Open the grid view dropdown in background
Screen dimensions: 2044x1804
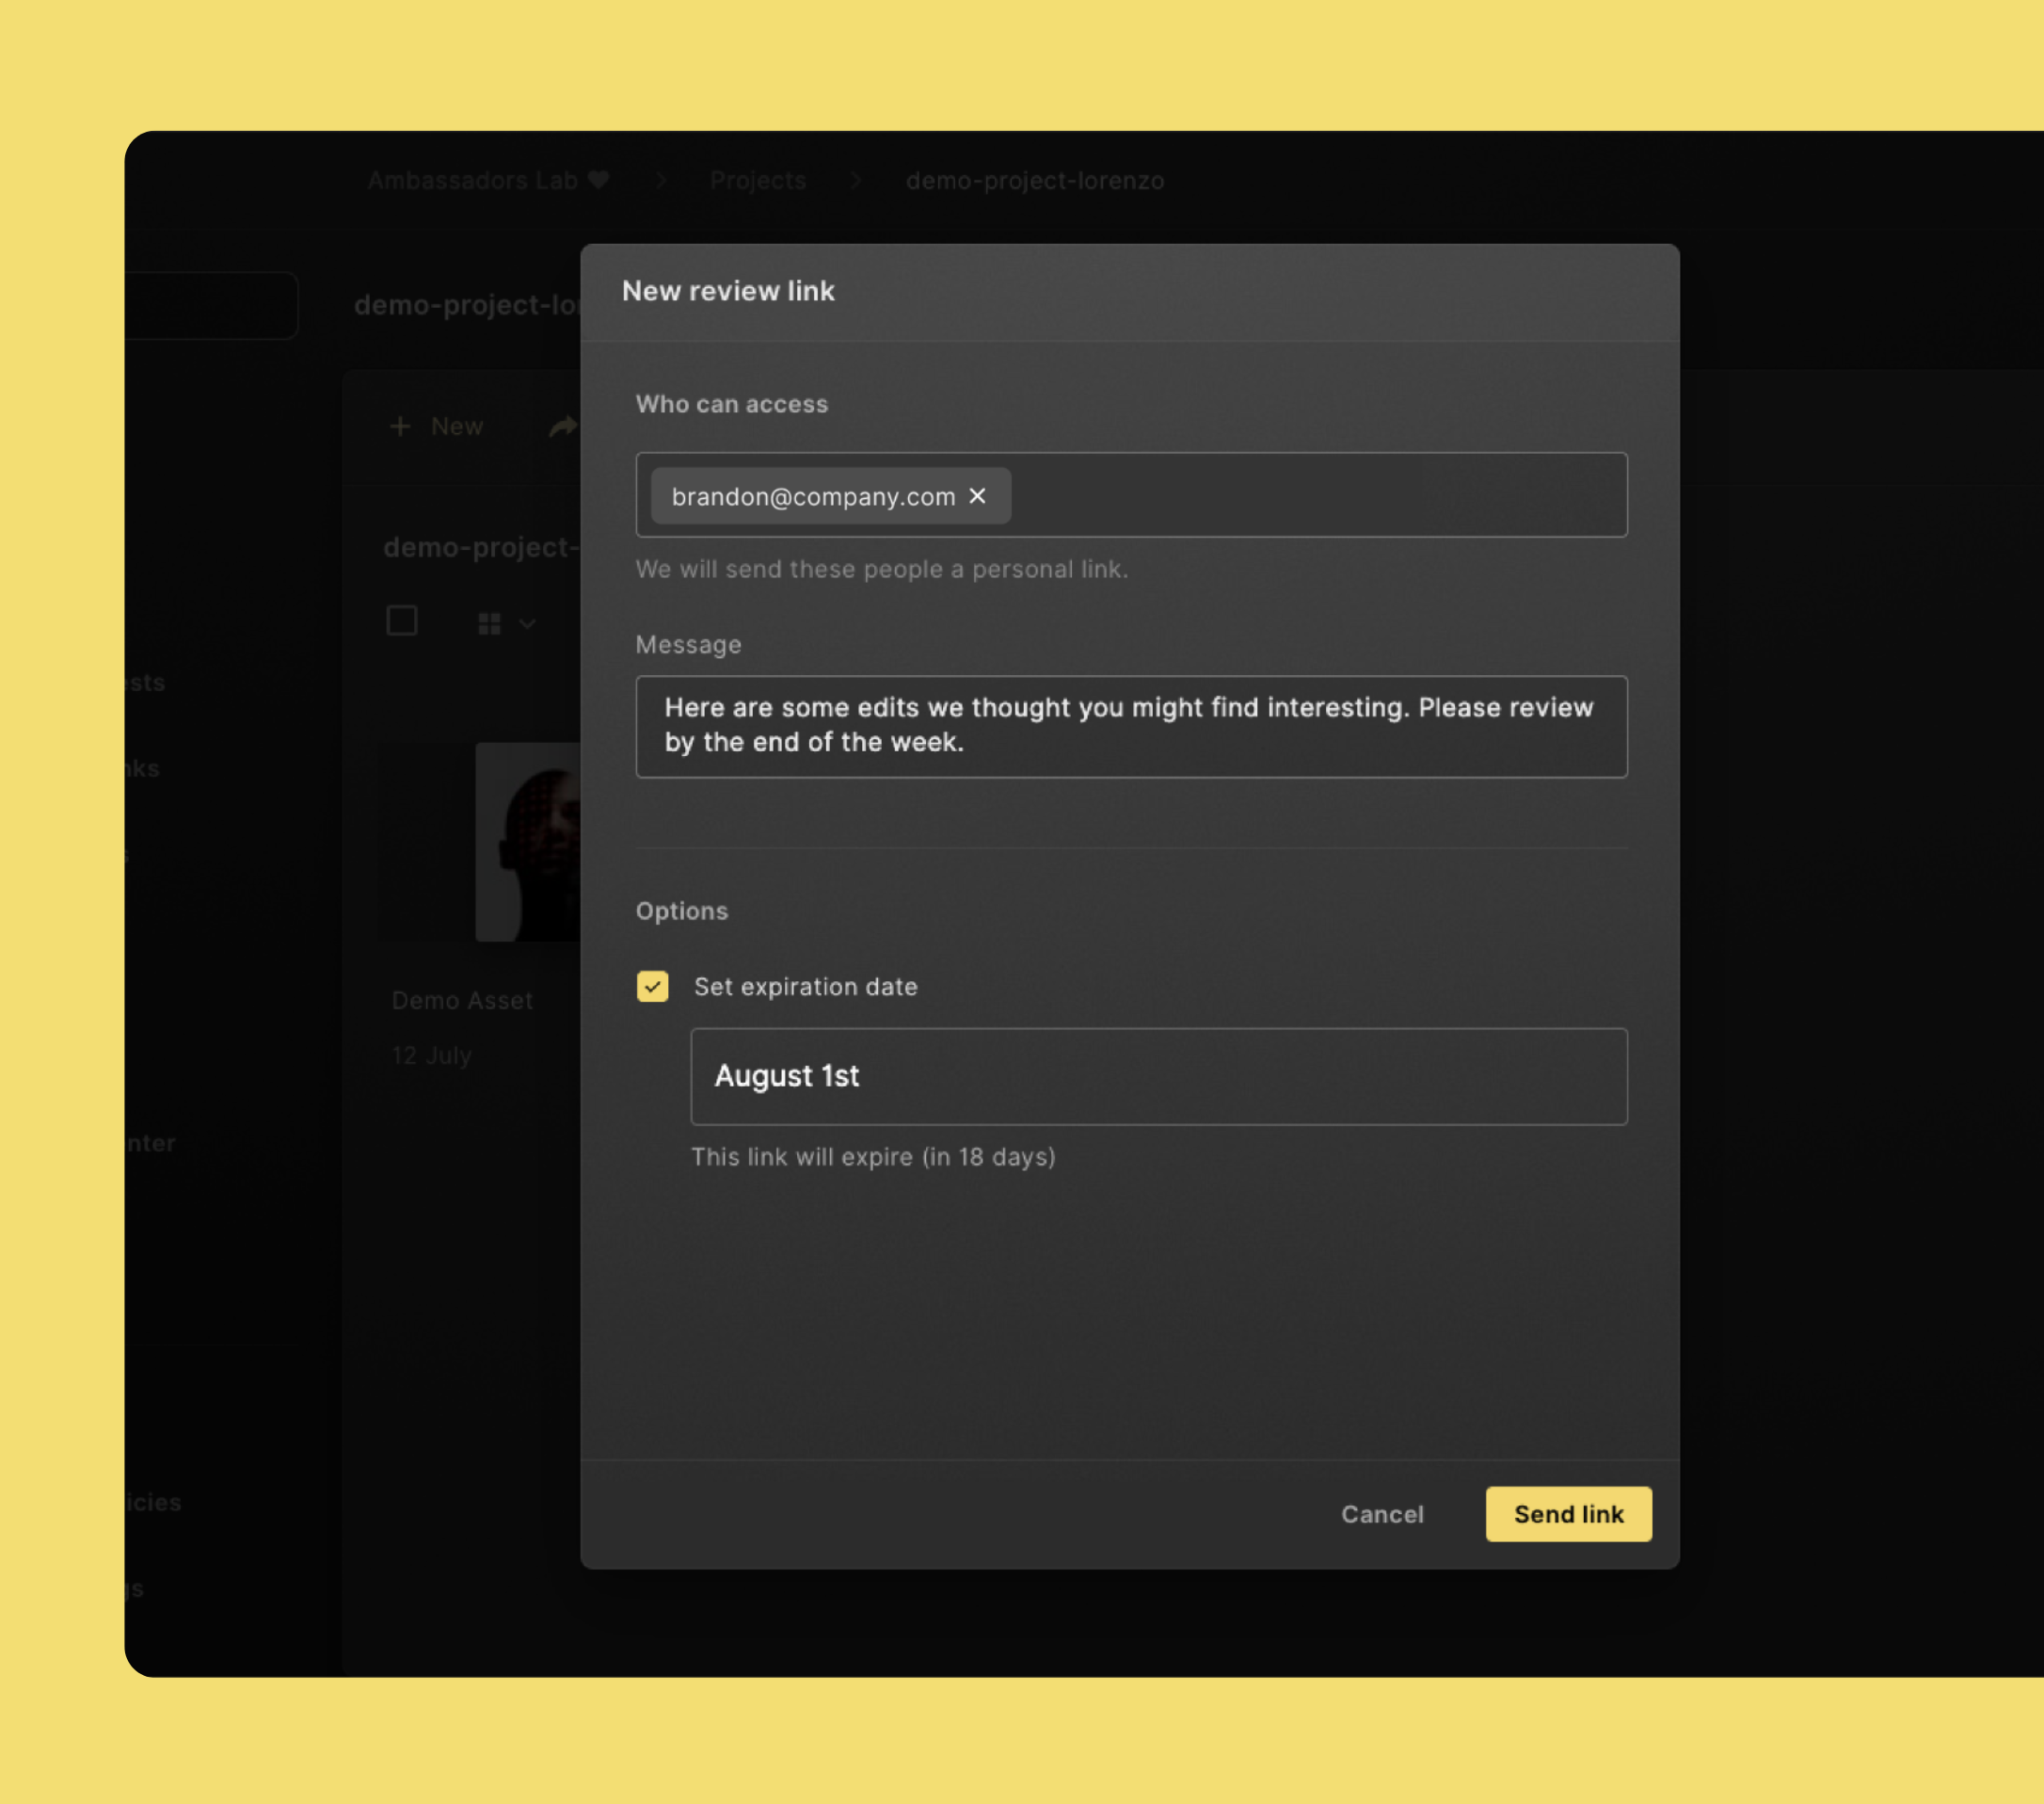(x=507, y=623)
